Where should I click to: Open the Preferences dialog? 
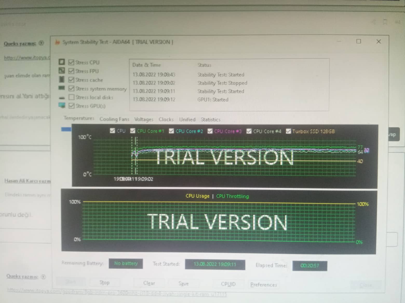[x=264, y=285]
